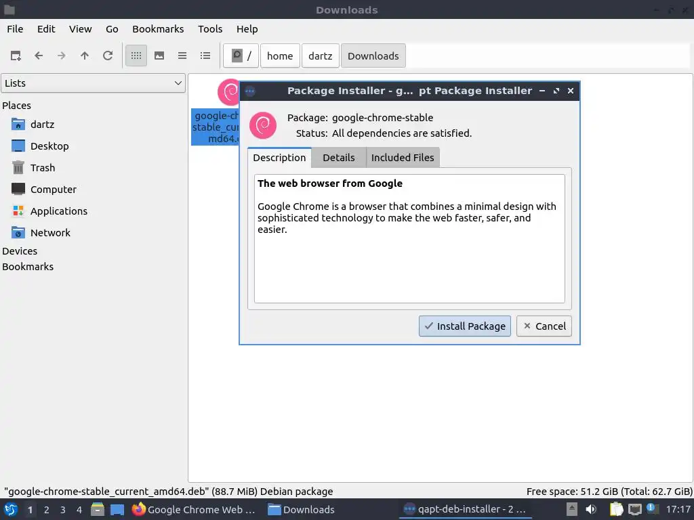Open the volume control in system tray
This screenshot has width=694, height=520.
click(591, 509)
